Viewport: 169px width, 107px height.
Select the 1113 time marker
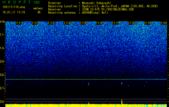51,23
